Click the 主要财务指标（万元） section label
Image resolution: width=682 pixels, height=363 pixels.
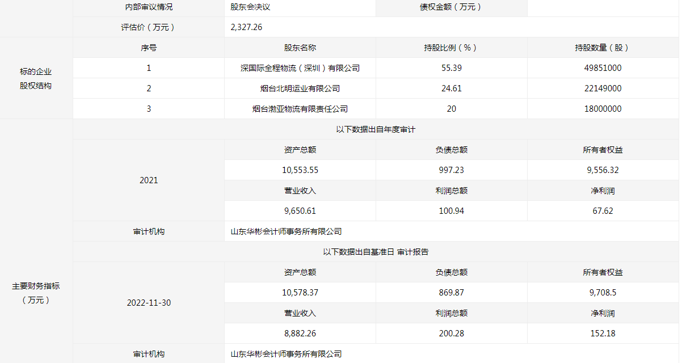point(36,293)
